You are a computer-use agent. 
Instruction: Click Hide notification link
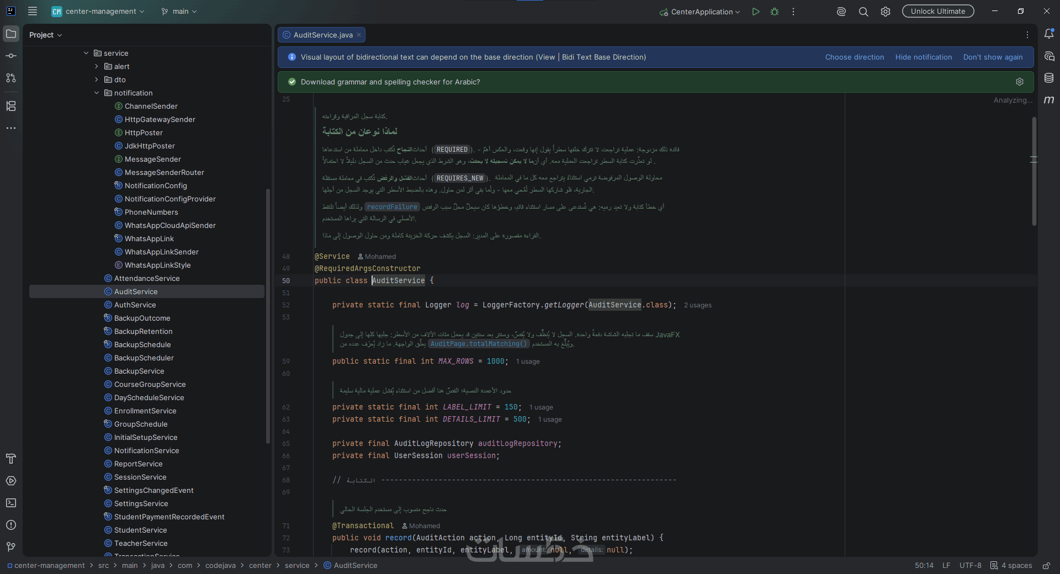(923, 57)
